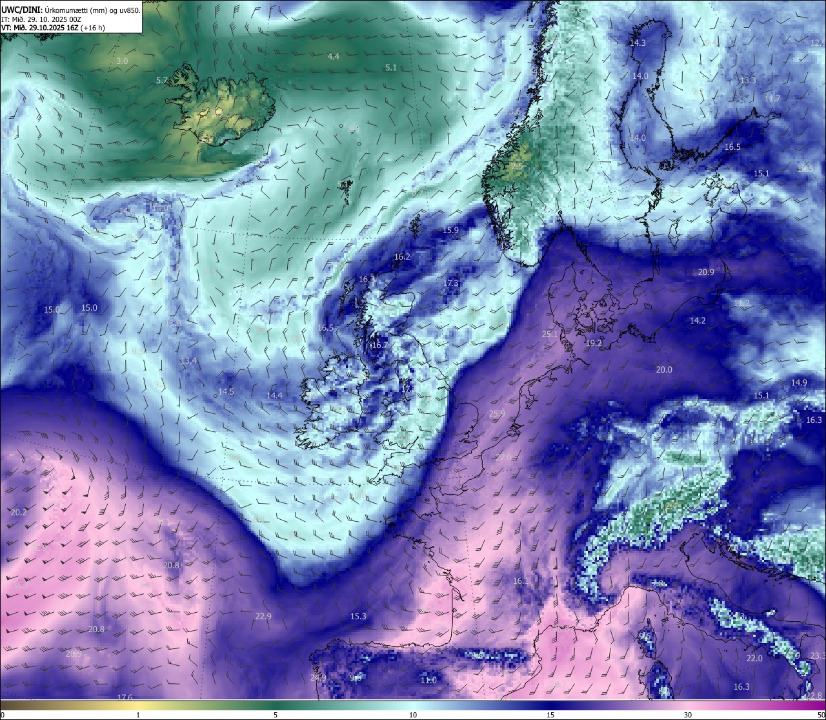Click the value label '14.4' west of Ireland
This screenshot has height=720, width=826.
[274, 396]
